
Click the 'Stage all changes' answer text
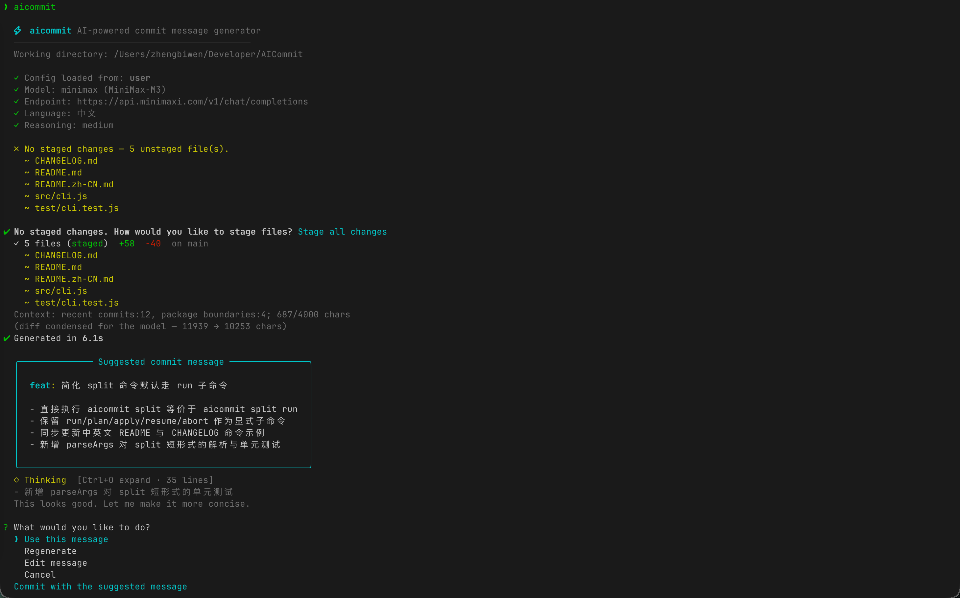(342, 232)
